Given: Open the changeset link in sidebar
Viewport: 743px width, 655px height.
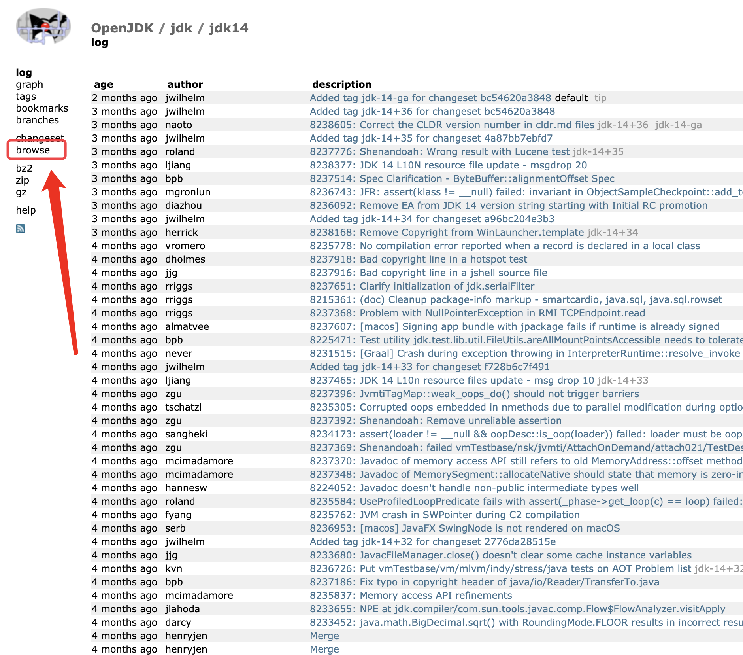Looking at the screenshot, I should click(x=40, y=138).
